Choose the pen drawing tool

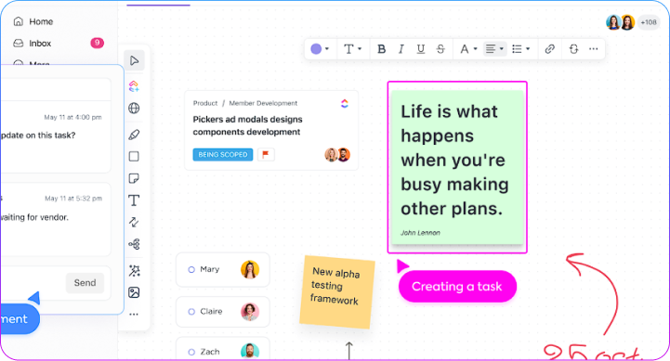(x=134, y=135)
